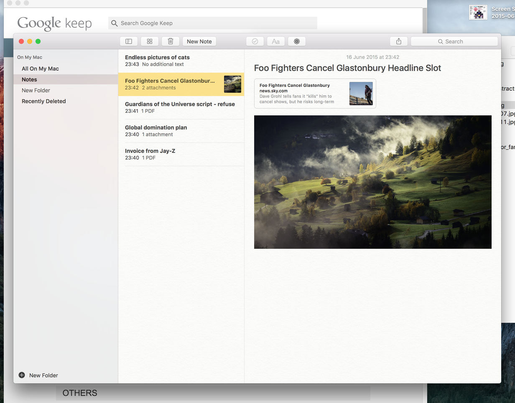Focus Search Google Keep field in browser window
The image size is (515, 403).
(213, 23)
